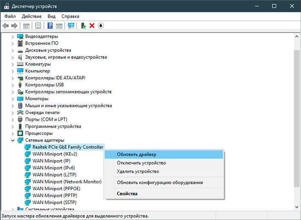Open the Справка menu

70,17
